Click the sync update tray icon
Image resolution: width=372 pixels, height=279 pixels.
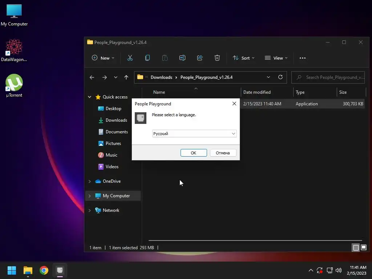pyautogui.click(x=320, y=270)
